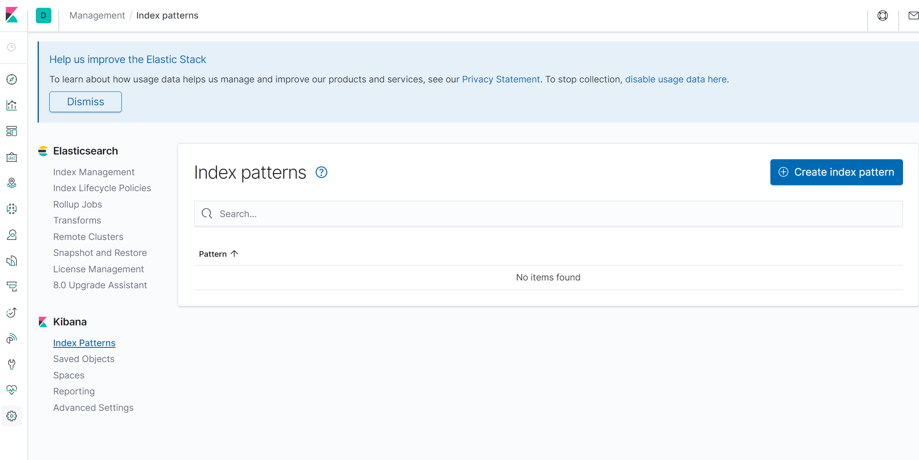
Task: Open Index Lifecycle Policies
Action: point(102,188)
